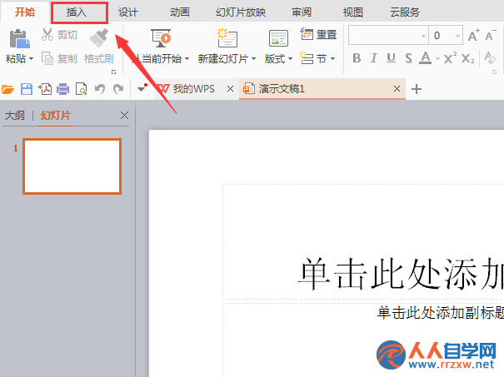The height and width of the screenshot is (377, 504).
Task: Click the print preview icon
Action: pos(82,89)
